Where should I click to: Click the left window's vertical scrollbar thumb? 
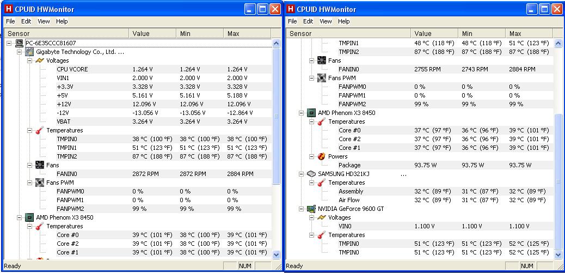277,116
